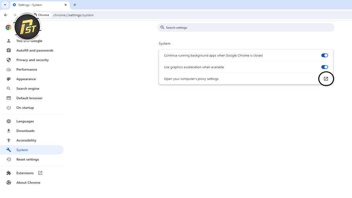Click the browser forward arrow
This screenshot has height=198, width=352.
coord(15,15)
